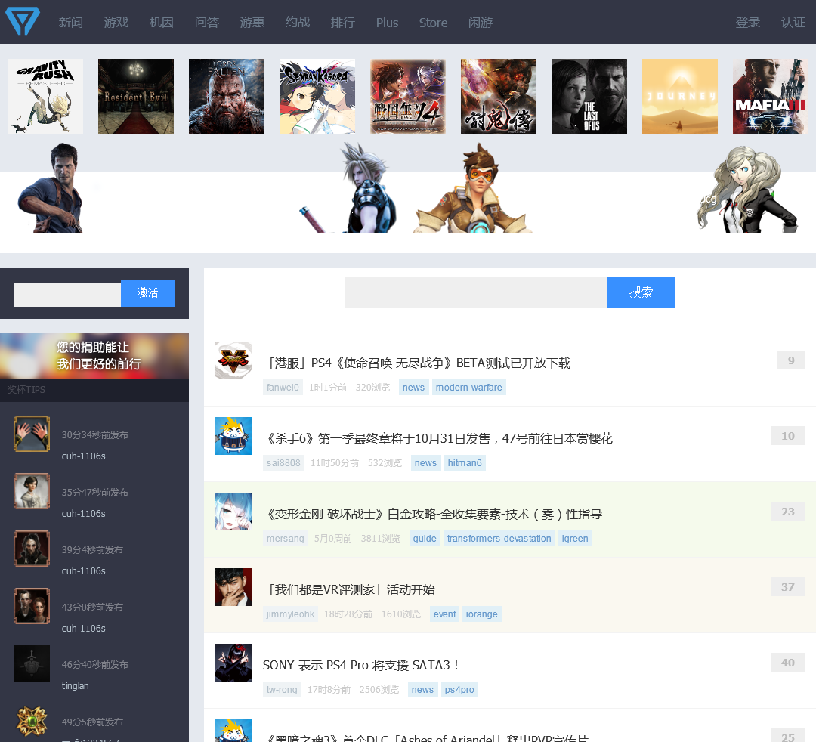Click the iorange tag
The width and height of the screenshot is (816, 742).
point(481,614)
